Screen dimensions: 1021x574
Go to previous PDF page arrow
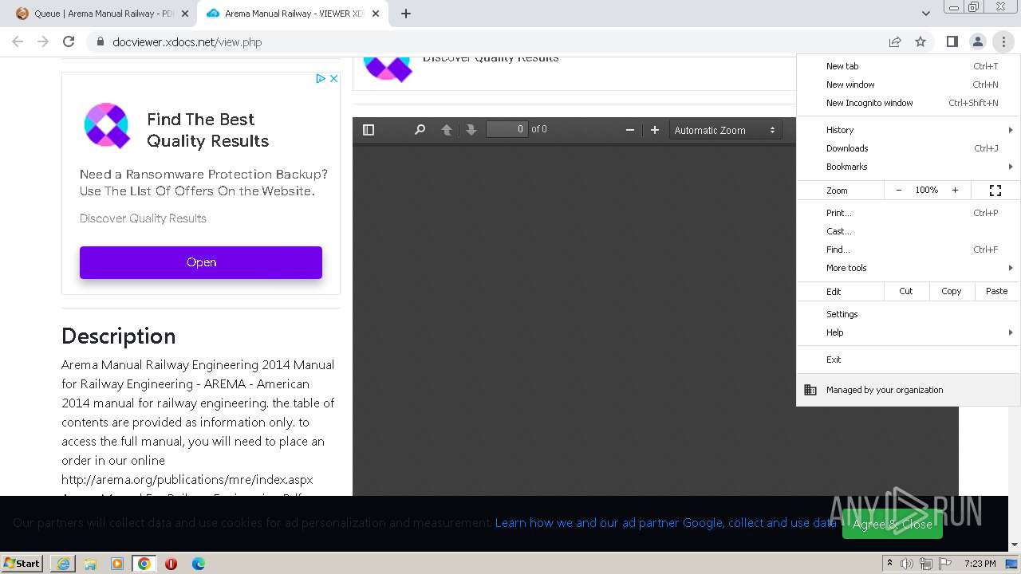pos(447,130)
